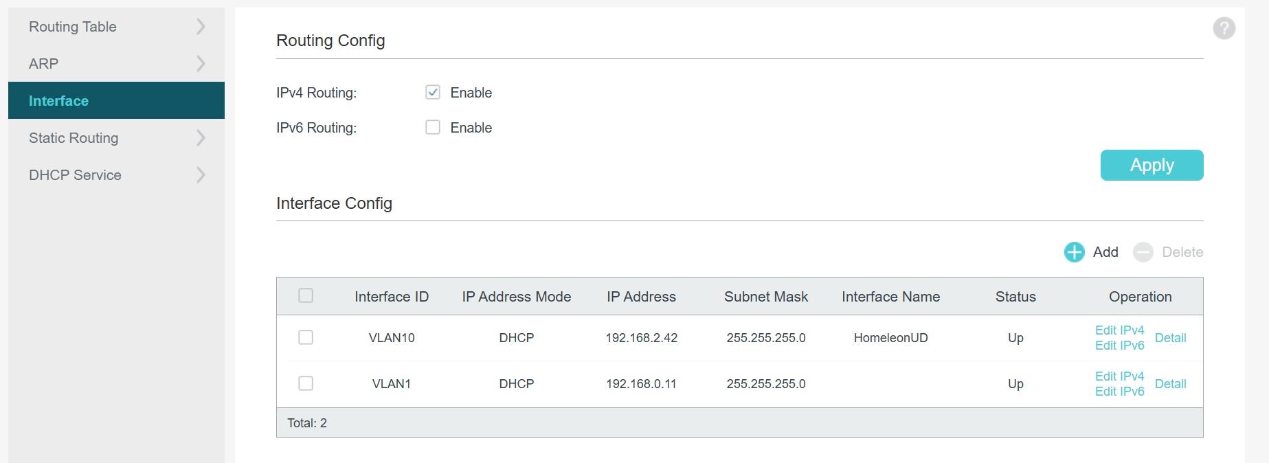The width and height of the screenshot is (1269, 463).
Task: Select the VLAN10 row checkbox
Action: [x=306, y=337]
